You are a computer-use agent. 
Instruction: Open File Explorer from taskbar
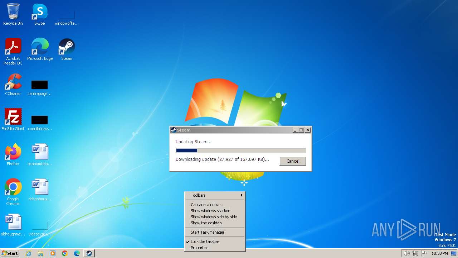40,253
